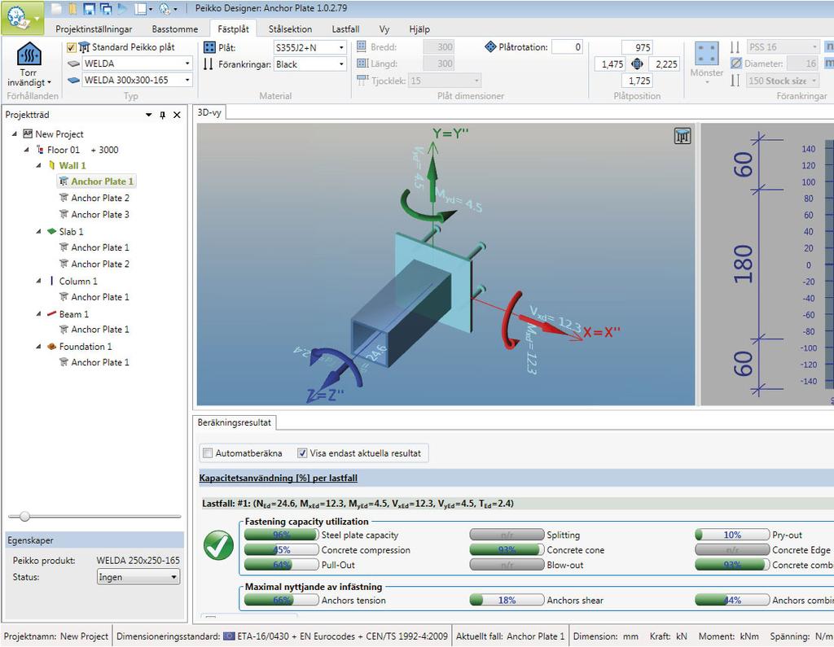
Task: Select the Beräkningsresultat tab
Action: pyautogui.click(x=234, y=422)
